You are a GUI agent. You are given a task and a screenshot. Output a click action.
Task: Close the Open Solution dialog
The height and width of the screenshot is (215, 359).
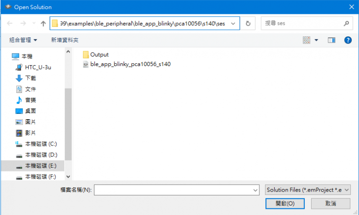point(352,7)
